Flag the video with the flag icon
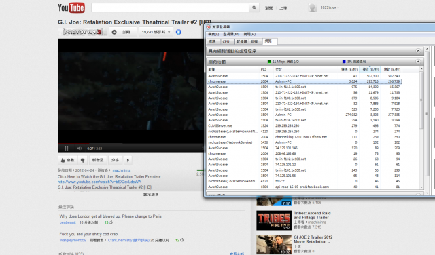Screen dimensions: 435x255 point(128,160)
